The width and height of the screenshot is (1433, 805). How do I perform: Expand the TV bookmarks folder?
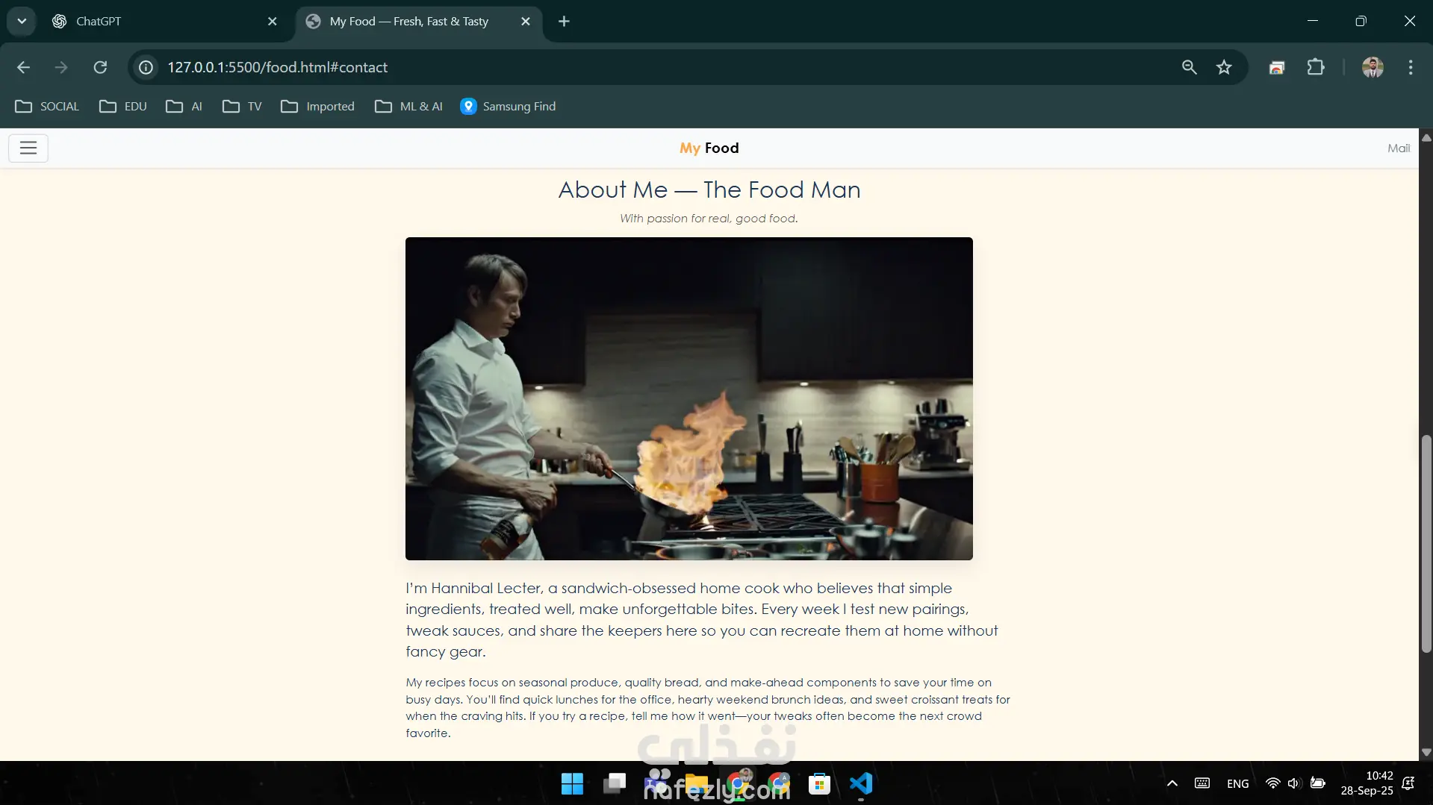242,107
